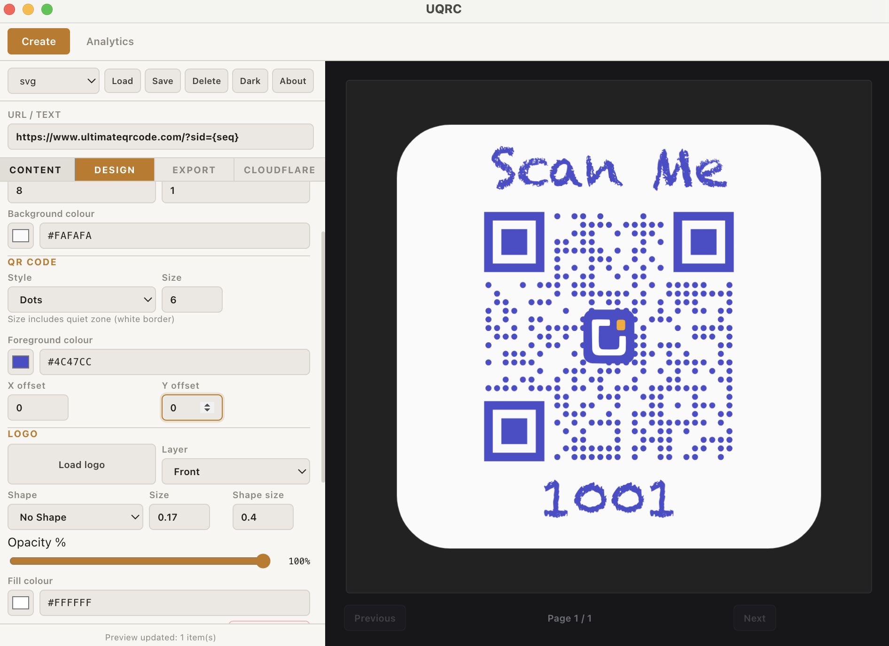The width and height of the screenshot is (889, 646).
Task: Click the logo Size field 0.17
Action: pyautogui.click(x=179, y=517)
